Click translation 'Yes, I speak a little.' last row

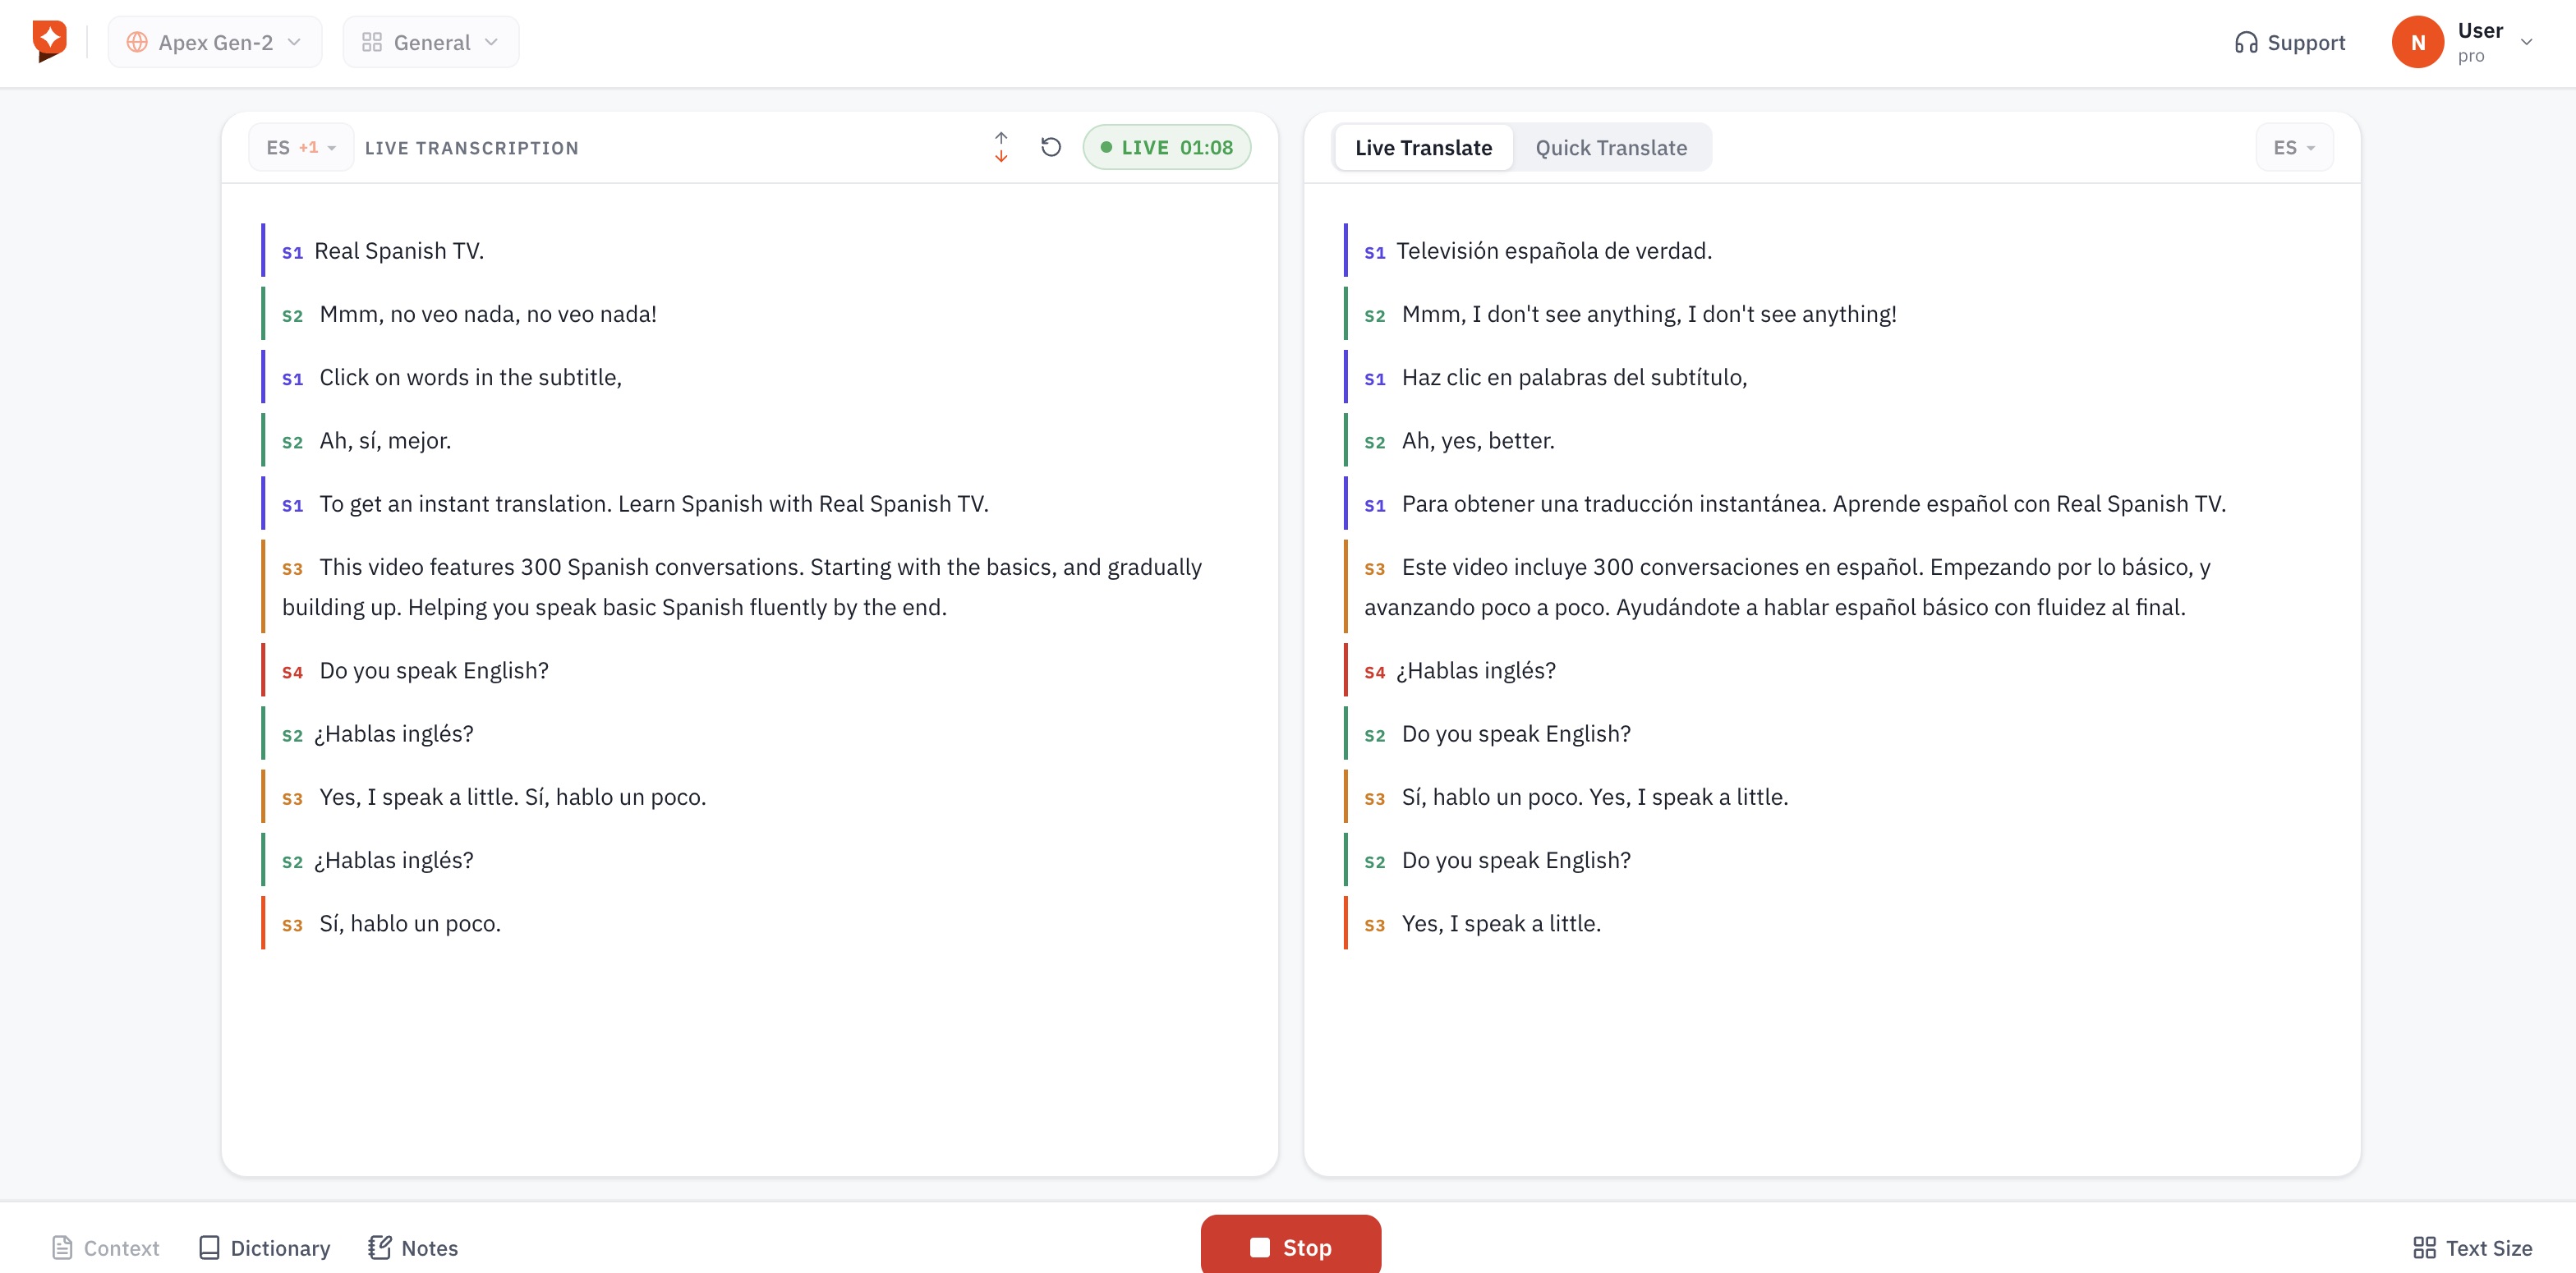pos(1501,923)
